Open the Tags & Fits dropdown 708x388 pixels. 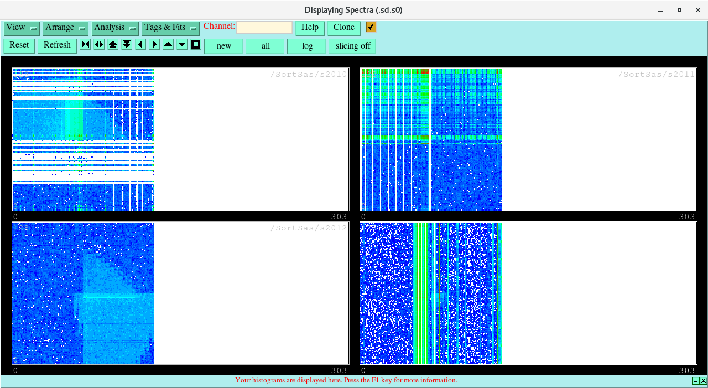point(170,28)
